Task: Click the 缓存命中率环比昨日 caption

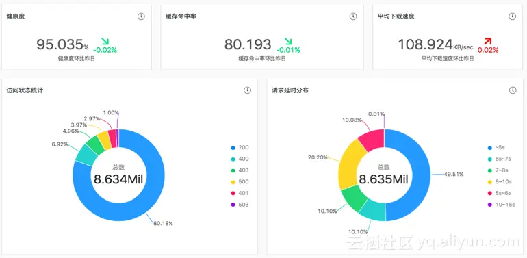Action: [262, 59]
